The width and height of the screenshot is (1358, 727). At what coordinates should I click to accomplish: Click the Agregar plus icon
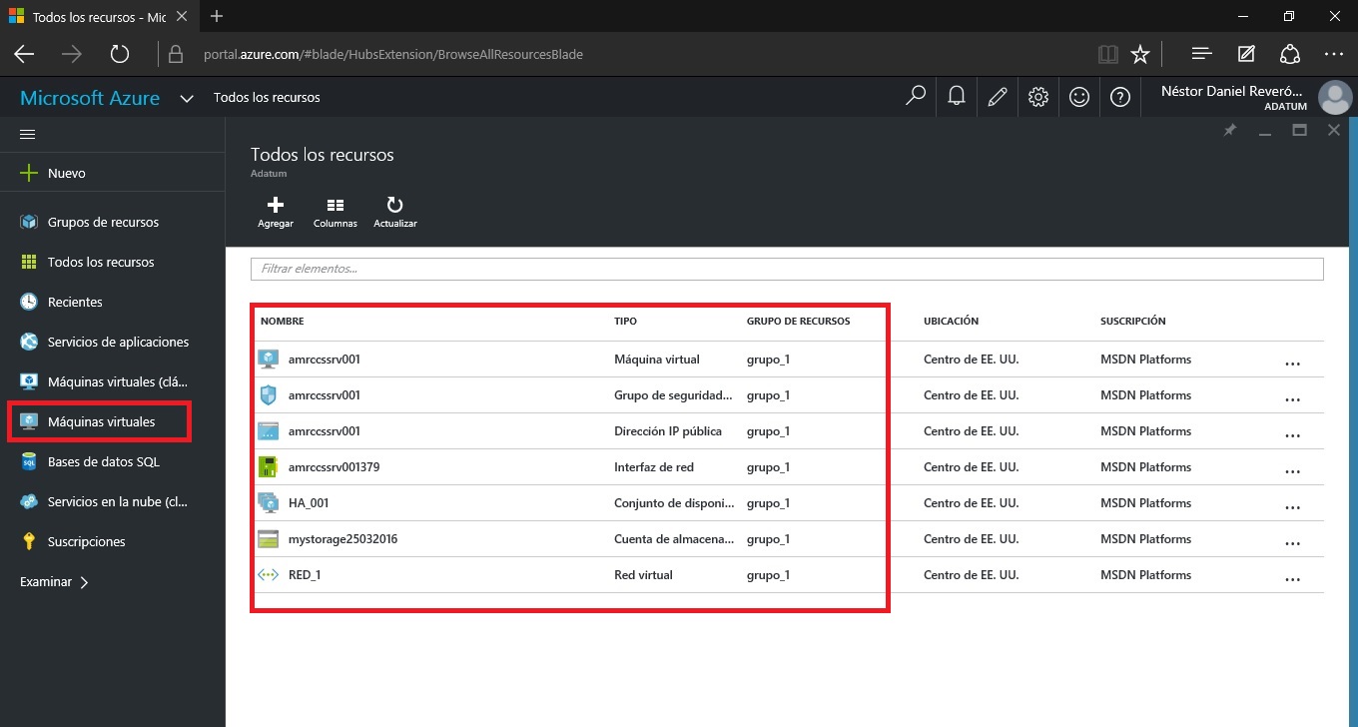coord(276,206)
